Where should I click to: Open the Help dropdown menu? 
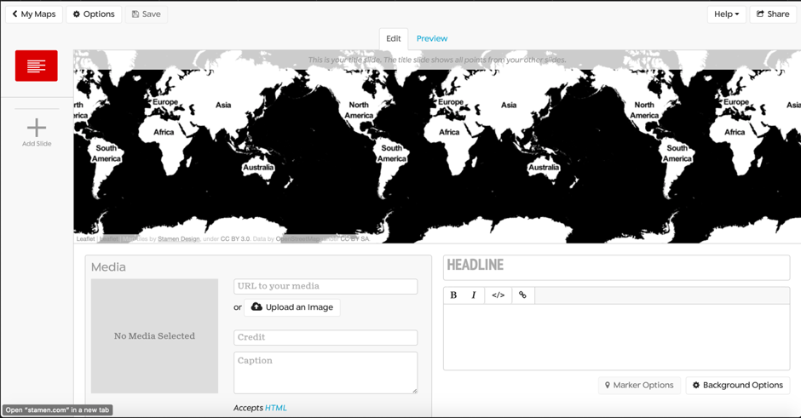coord(726,14)
